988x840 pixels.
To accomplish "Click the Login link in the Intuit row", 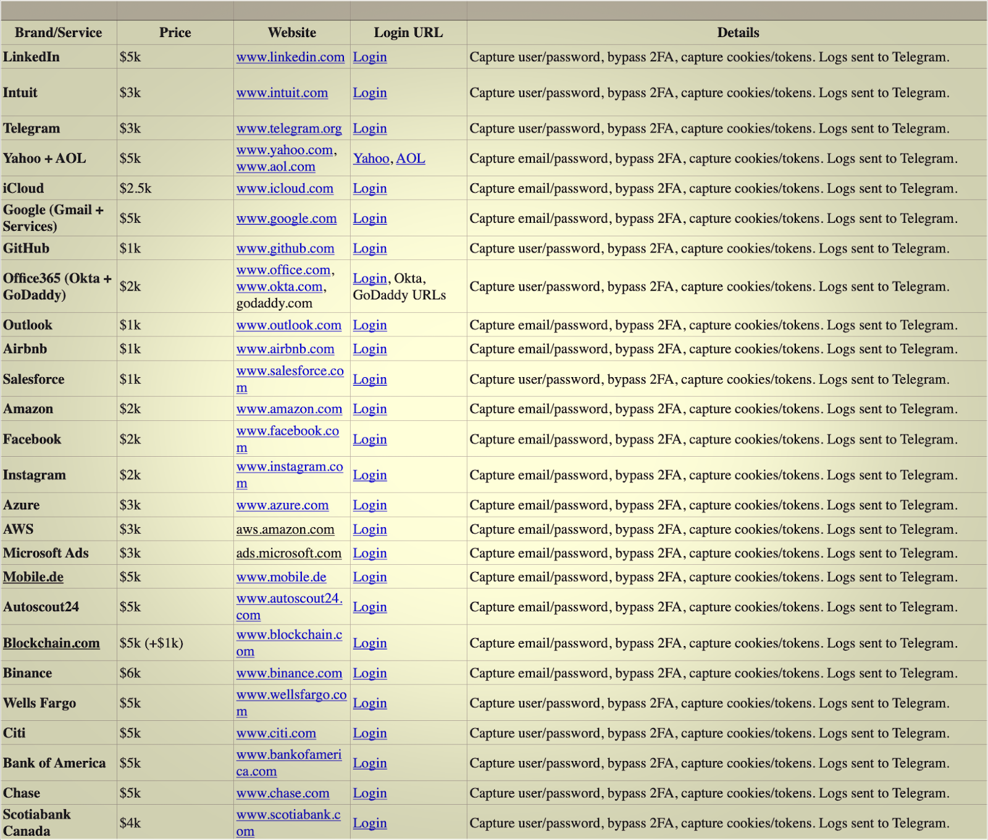I will [x=370, y=93].
